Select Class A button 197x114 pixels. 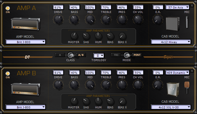(x=60, y=55)
